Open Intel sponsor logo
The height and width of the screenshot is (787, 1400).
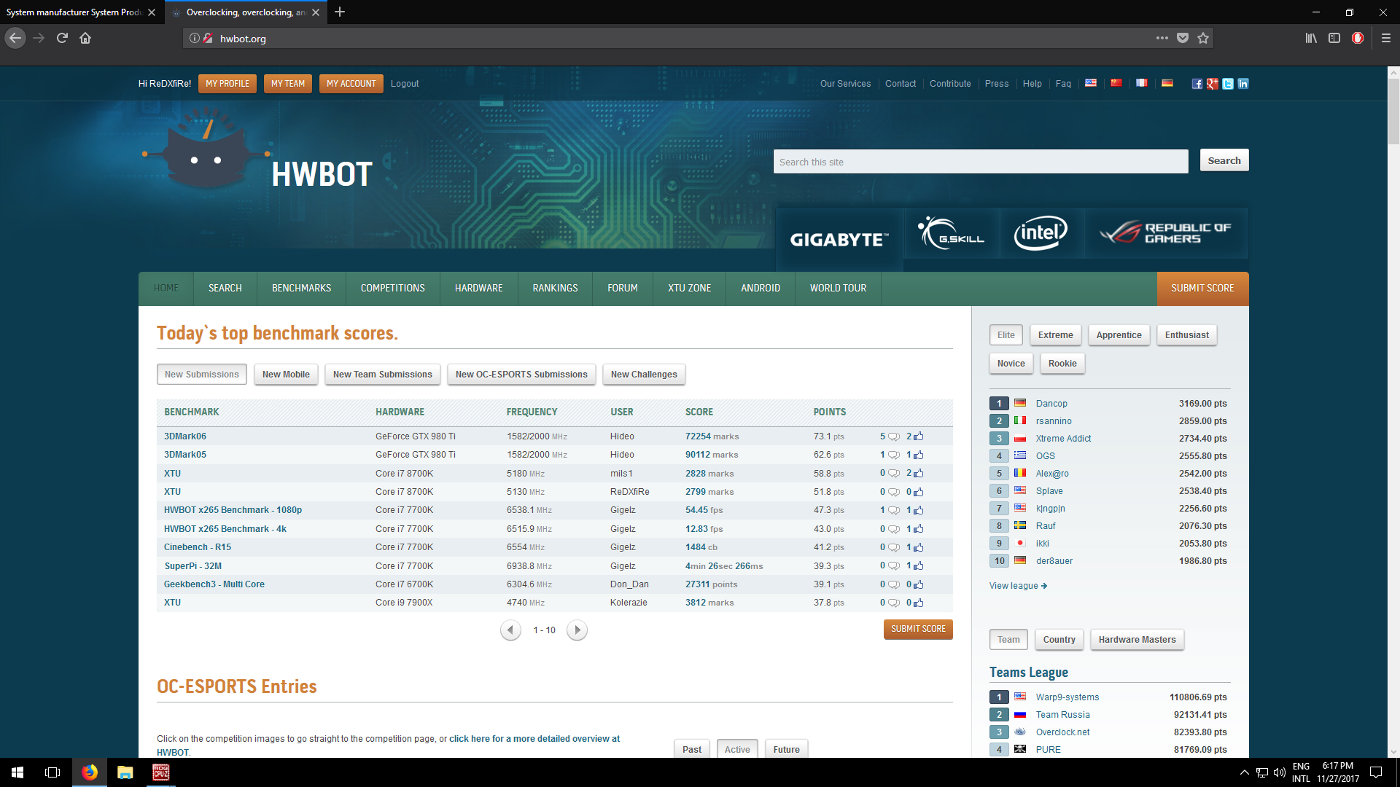(x=1041, y=233)
